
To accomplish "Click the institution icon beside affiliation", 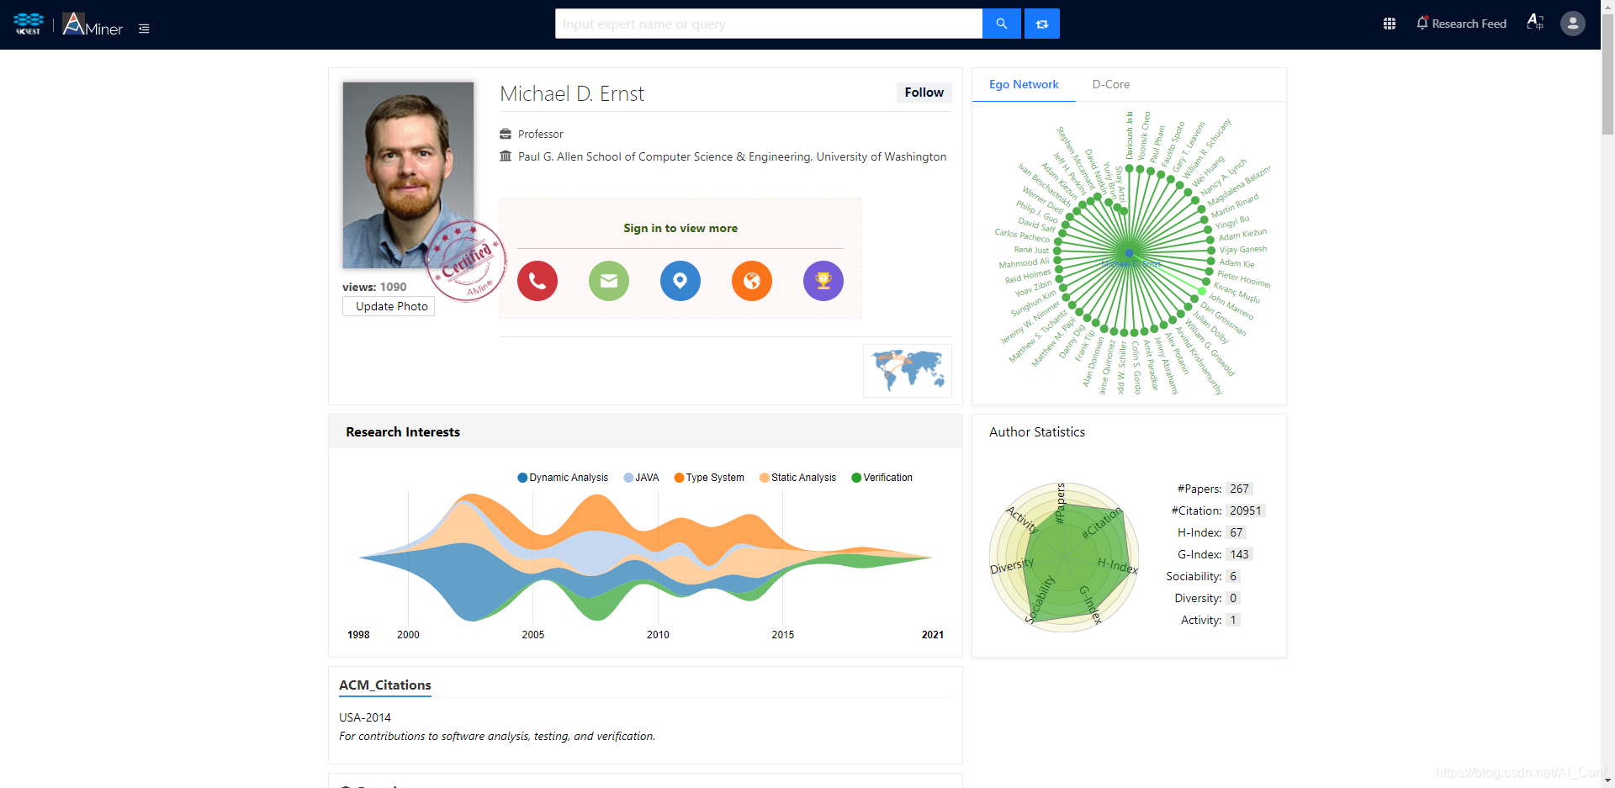I will (506, 156).
